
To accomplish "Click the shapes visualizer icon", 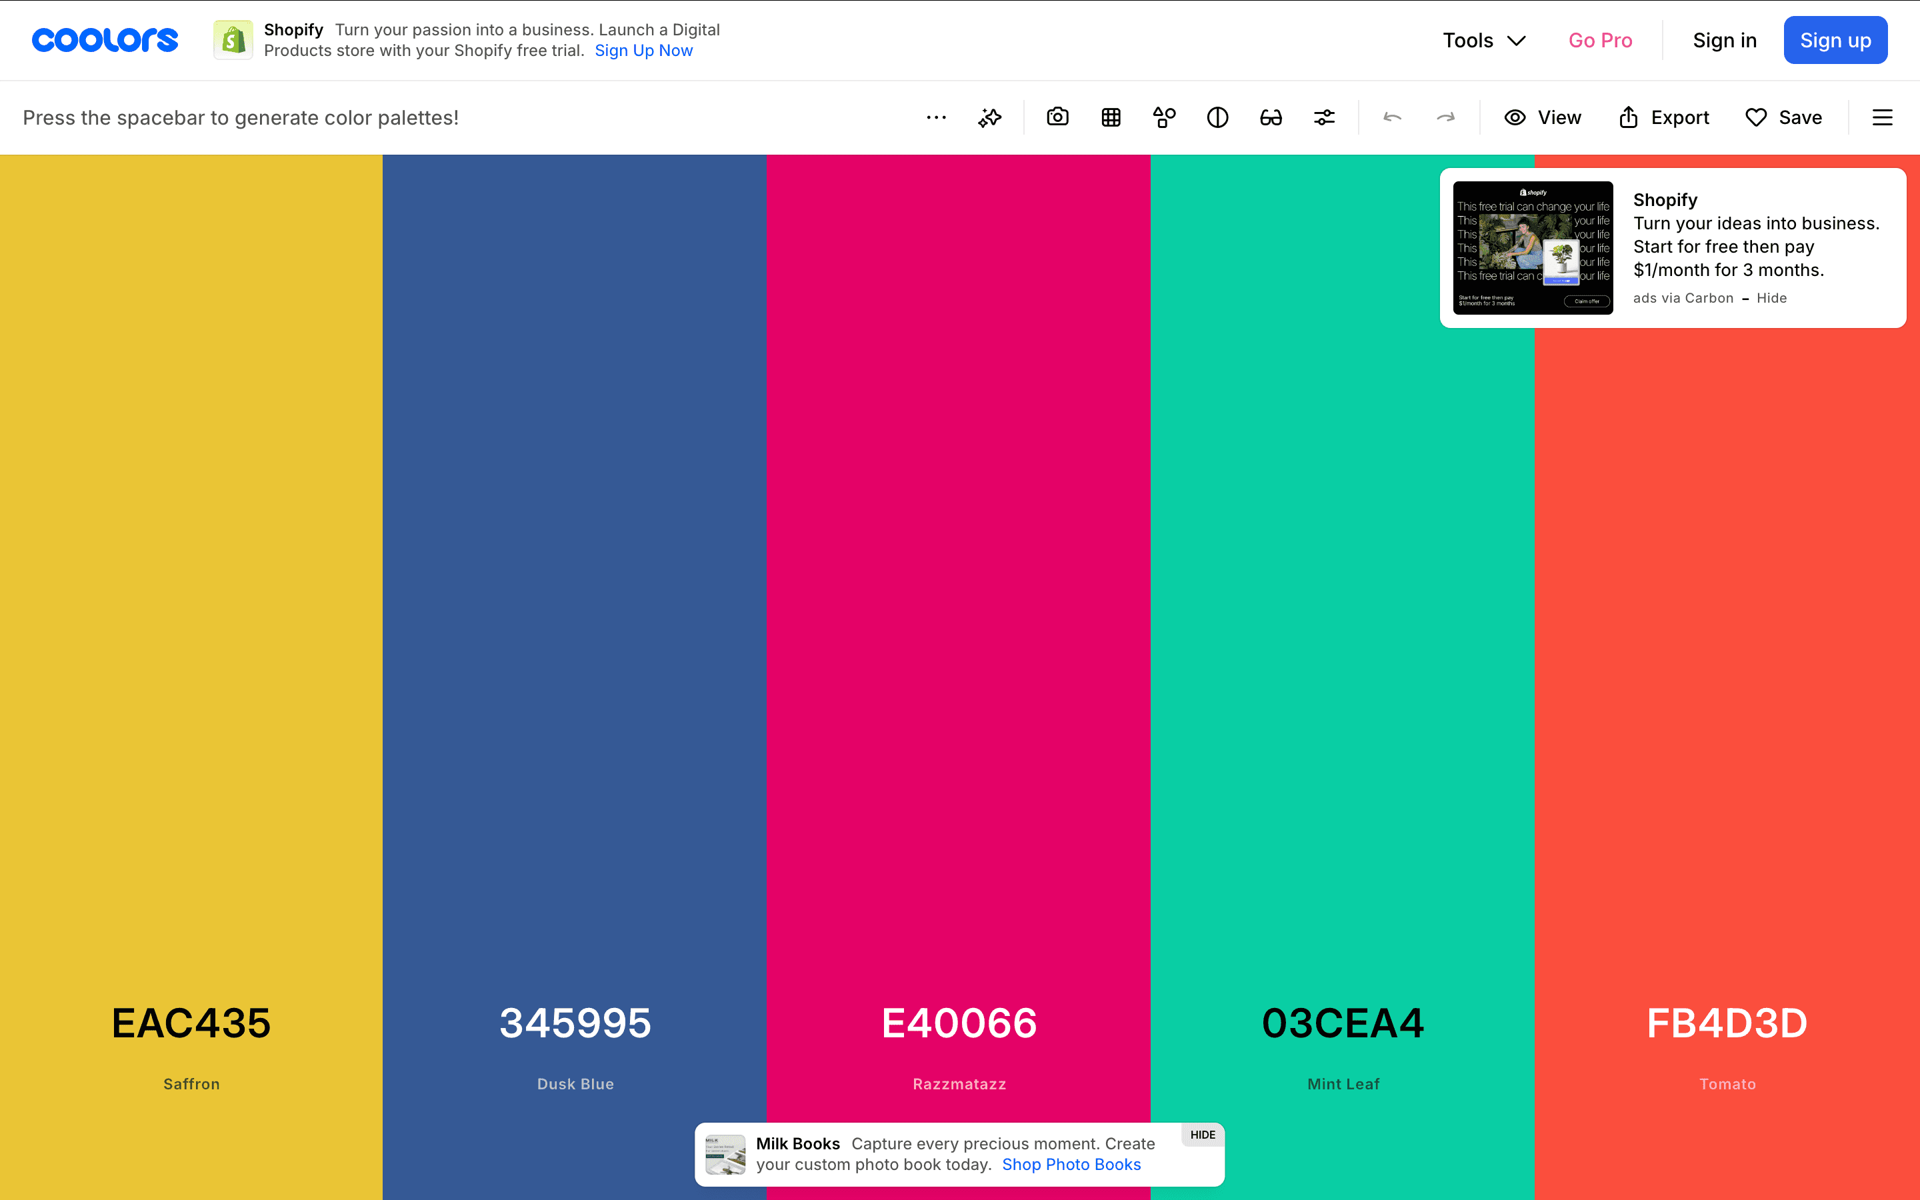I will (x=1164, y=117).
